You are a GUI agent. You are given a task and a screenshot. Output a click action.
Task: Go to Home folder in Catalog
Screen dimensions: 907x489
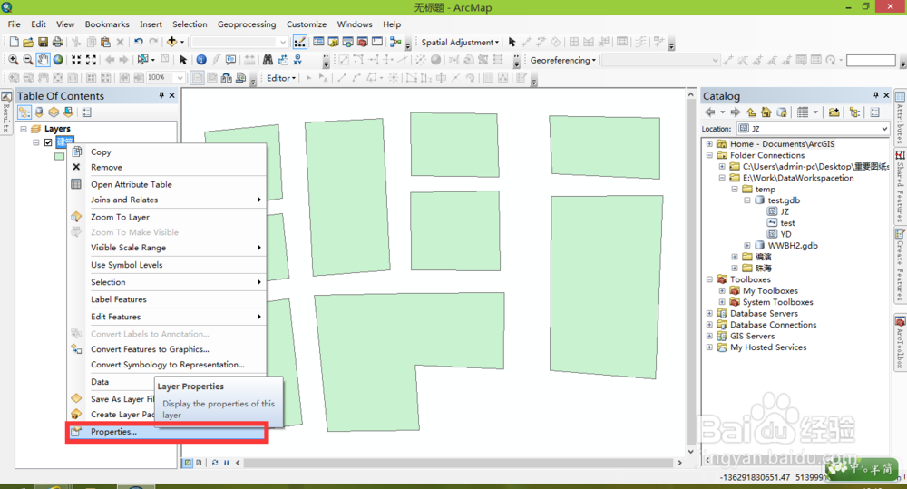point(766,112)
